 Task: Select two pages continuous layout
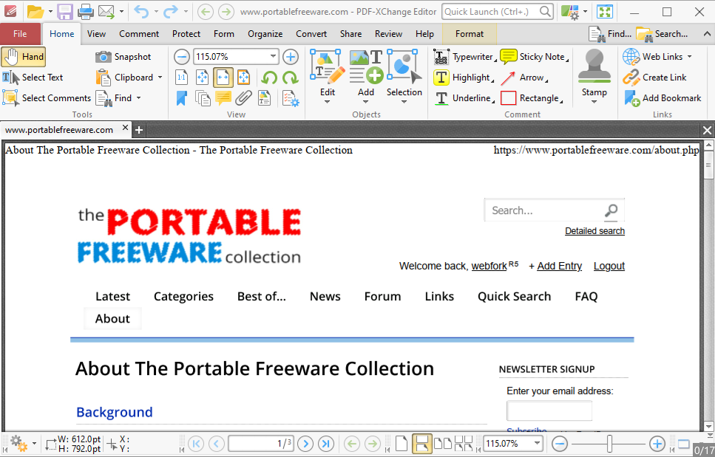(464, 444)
